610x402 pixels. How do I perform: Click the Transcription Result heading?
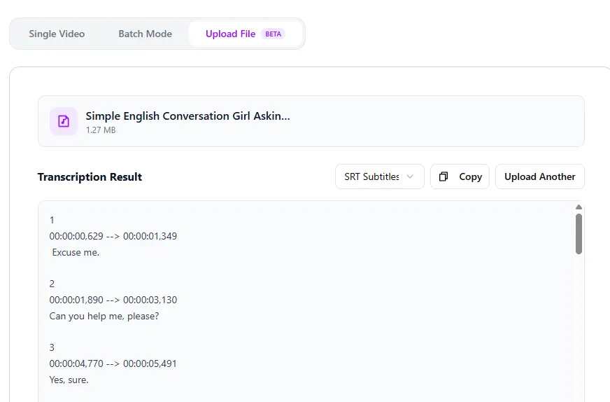90,177
